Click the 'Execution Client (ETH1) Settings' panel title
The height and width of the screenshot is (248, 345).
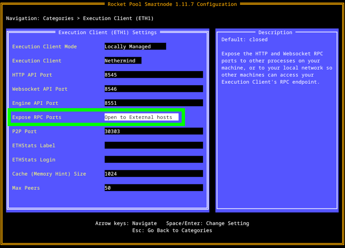click(107, 32)
